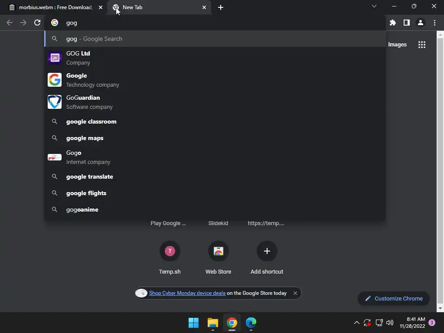Image resolution: width=444 pixels, height=333 pixels.
Task: Click the Add shortcut button
Action: click(x=267, y=258)
